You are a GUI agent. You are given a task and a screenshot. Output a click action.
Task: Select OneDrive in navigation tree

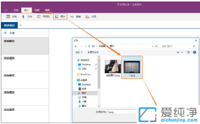pyautogui.click(x=84, y=75)
